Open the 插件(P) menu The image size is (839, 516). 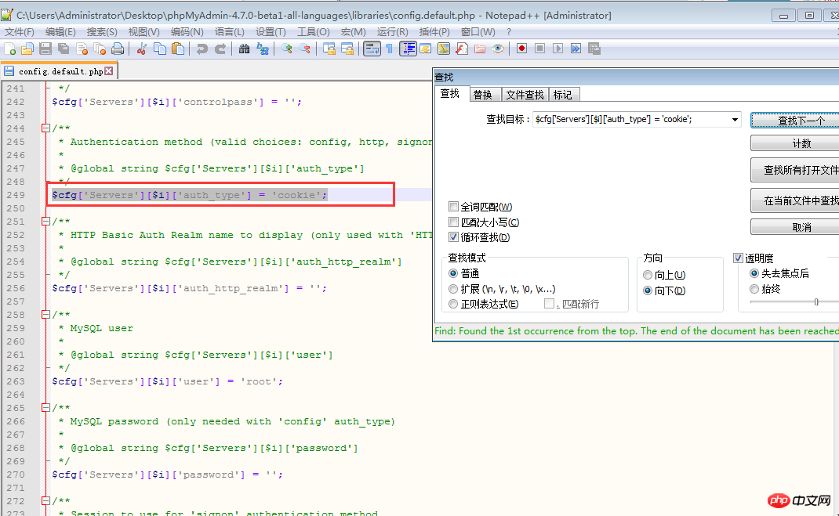pos(434,32)
